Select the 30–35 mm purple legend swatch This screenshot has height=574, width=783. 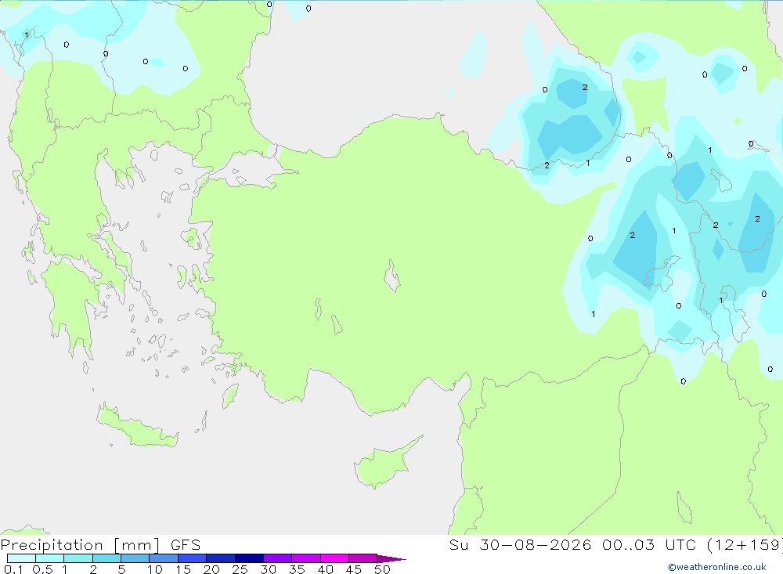[x=278, y=558]
